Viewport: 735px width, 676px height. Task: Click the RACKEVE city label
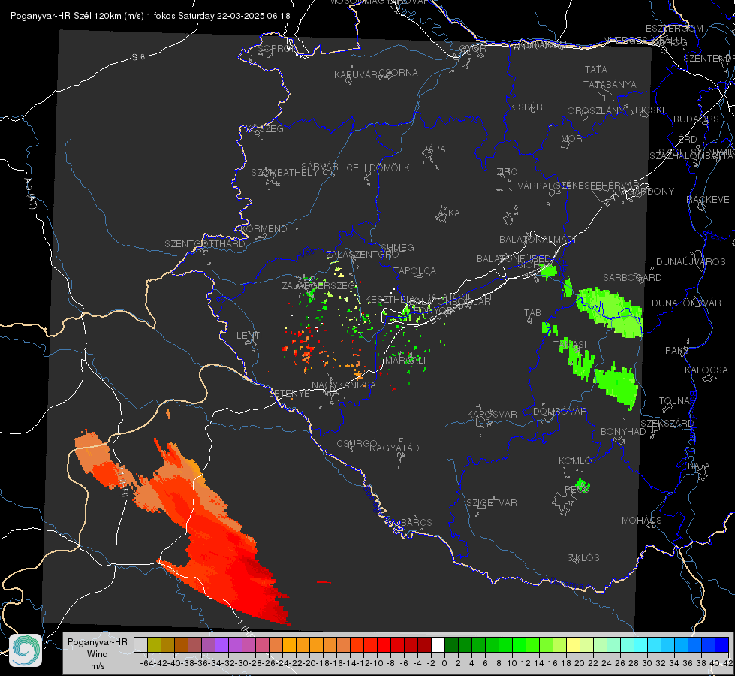(x=708, y=200)
